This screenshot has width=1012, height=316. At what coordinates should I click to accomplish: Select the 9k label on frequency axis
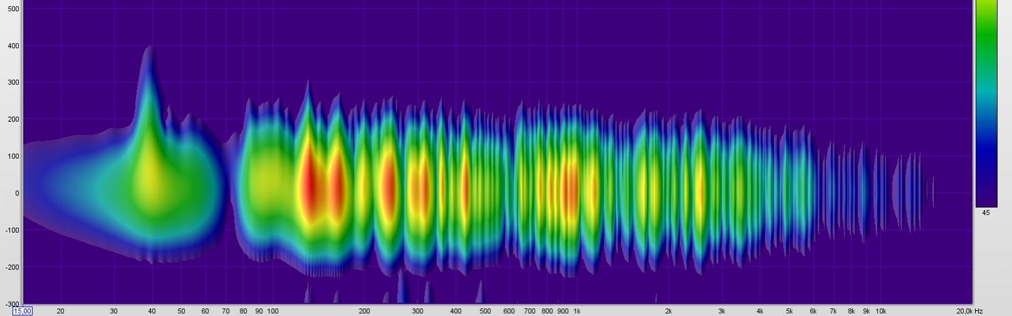click(x=867, y=311)
